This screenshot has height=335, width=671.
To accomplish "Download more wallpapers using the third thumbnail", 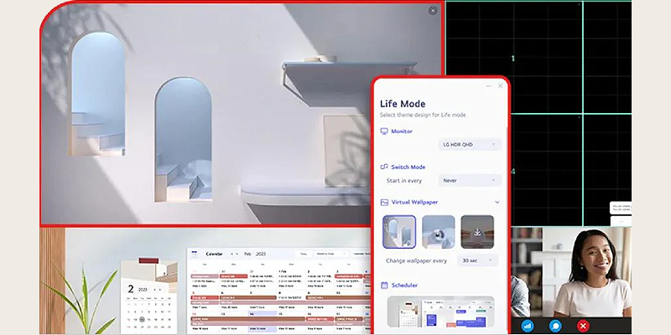I will [477, 232].
